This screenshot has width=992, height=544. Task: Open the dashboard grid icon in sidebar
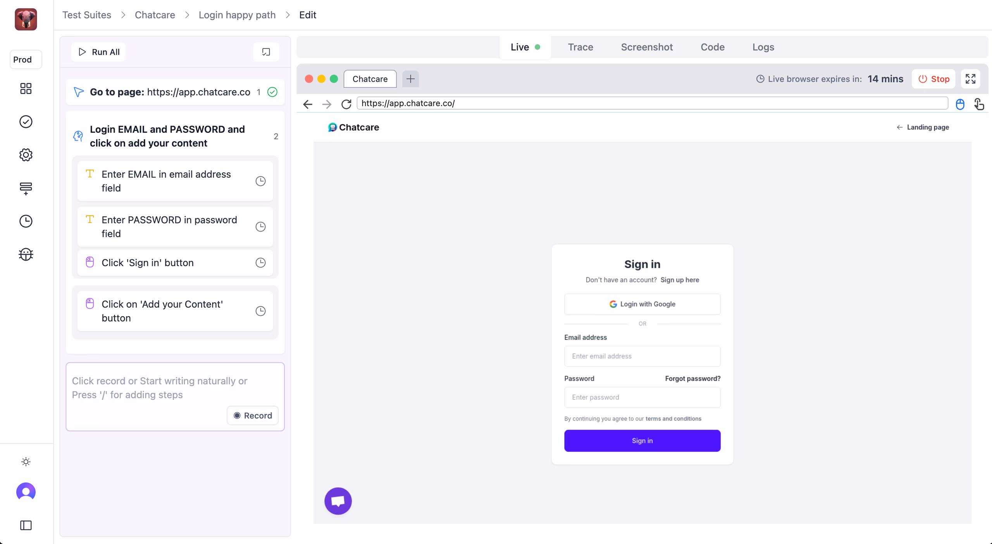(26, 88)
